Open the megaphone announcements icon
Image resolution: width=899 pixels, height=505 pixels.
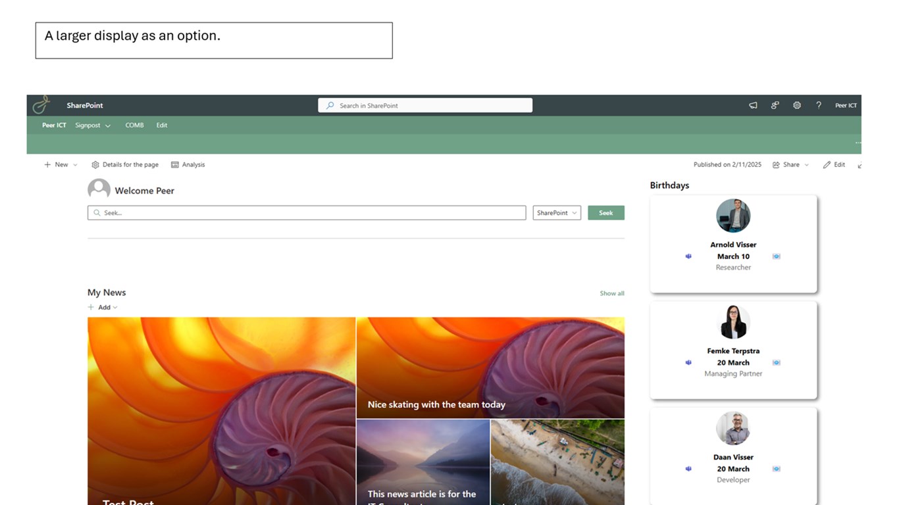753,105
